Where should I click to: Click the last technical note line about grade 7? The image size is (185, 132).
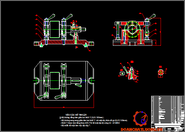click(76, 125)
